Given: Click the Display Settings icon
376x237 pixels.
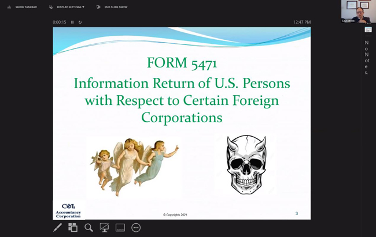Looking at the screenshot, I should tap(51, 7).
